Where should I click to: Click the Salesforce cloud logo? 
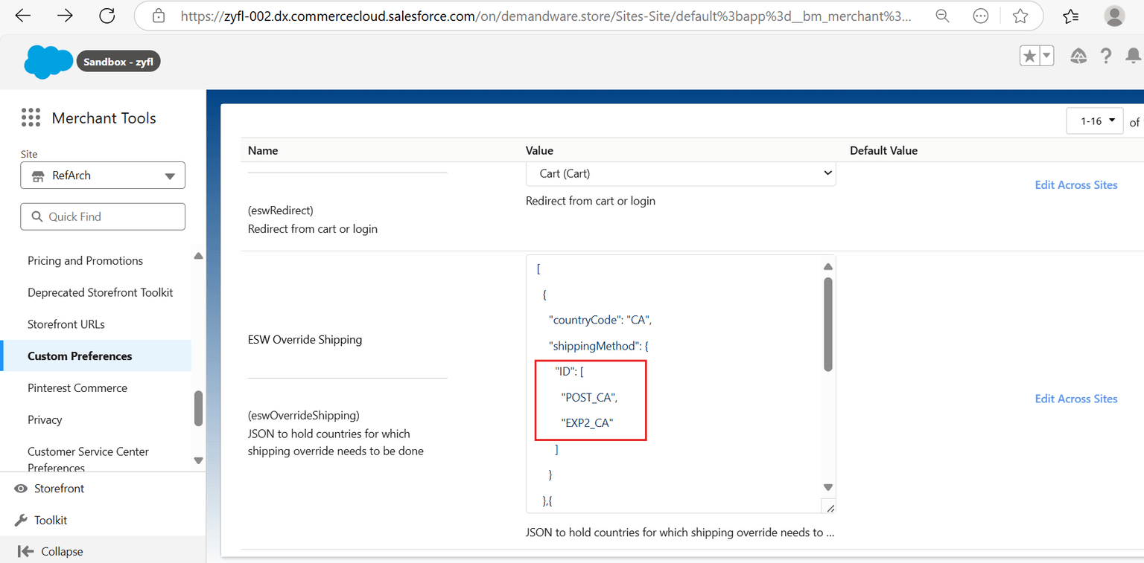[48, 62]
